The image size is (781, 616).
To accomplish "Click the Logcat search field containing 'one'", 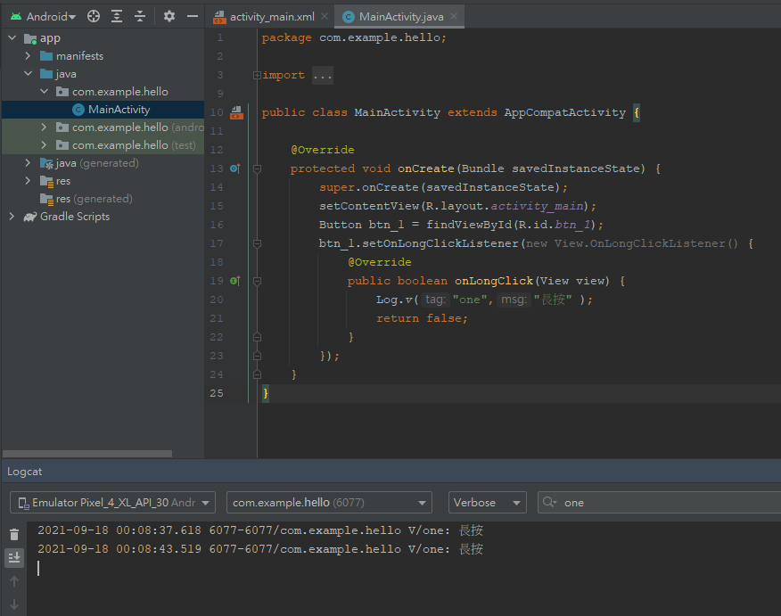I will click(x=660, y=503).
